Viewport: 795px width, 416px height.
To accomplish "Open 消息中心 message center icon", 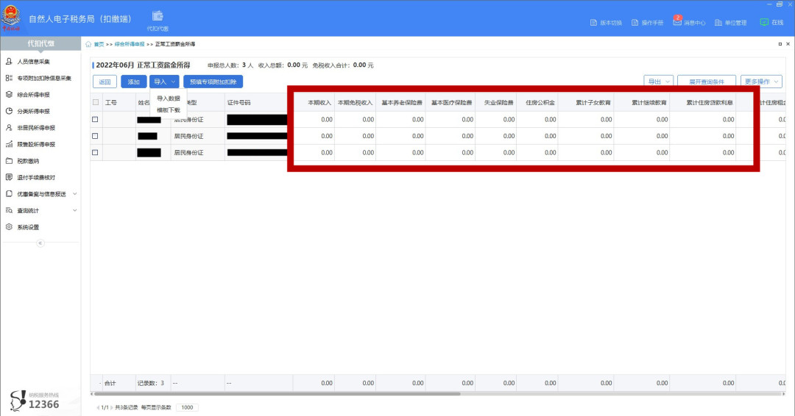I will (677, 22).
